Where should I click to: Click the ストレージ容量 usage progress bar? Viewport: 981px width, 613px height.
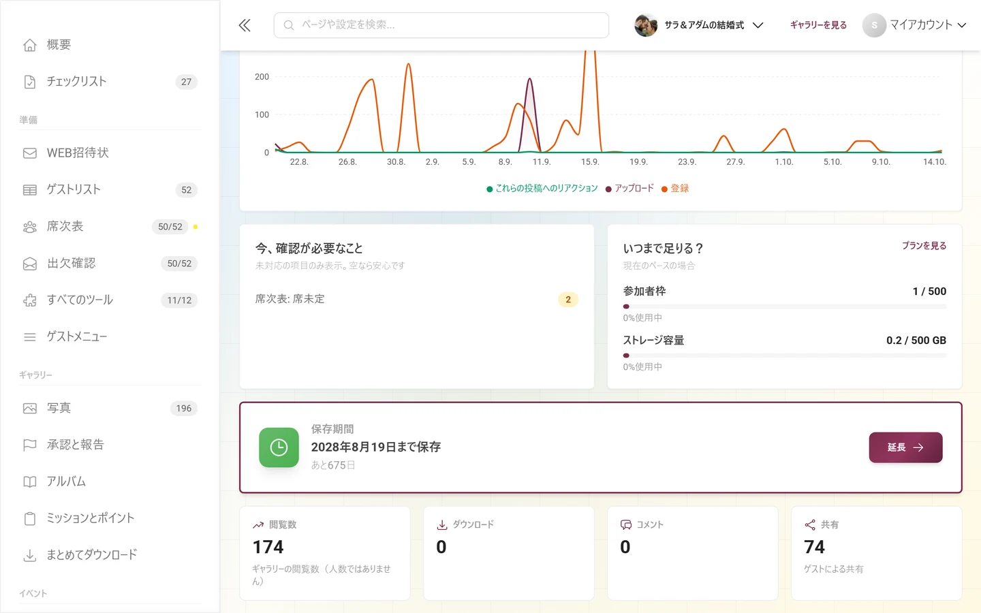[x=784, y=356]
